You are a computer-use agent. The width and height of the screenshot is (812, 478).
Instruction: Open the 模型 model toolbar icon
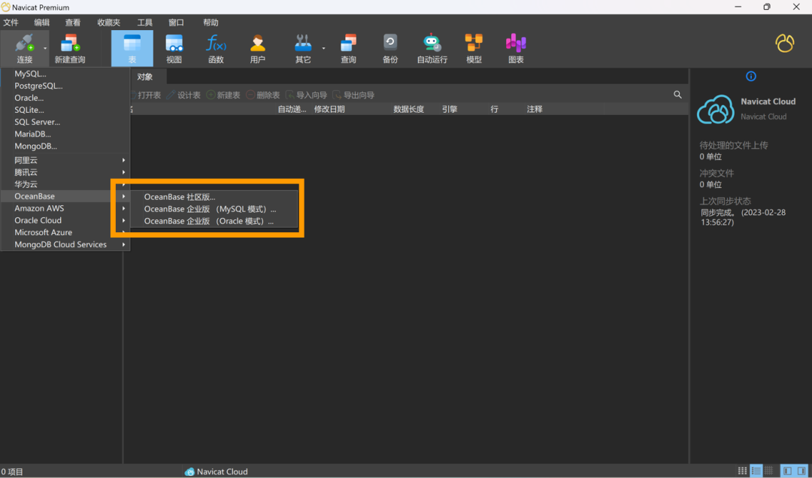tap(474, 43)
